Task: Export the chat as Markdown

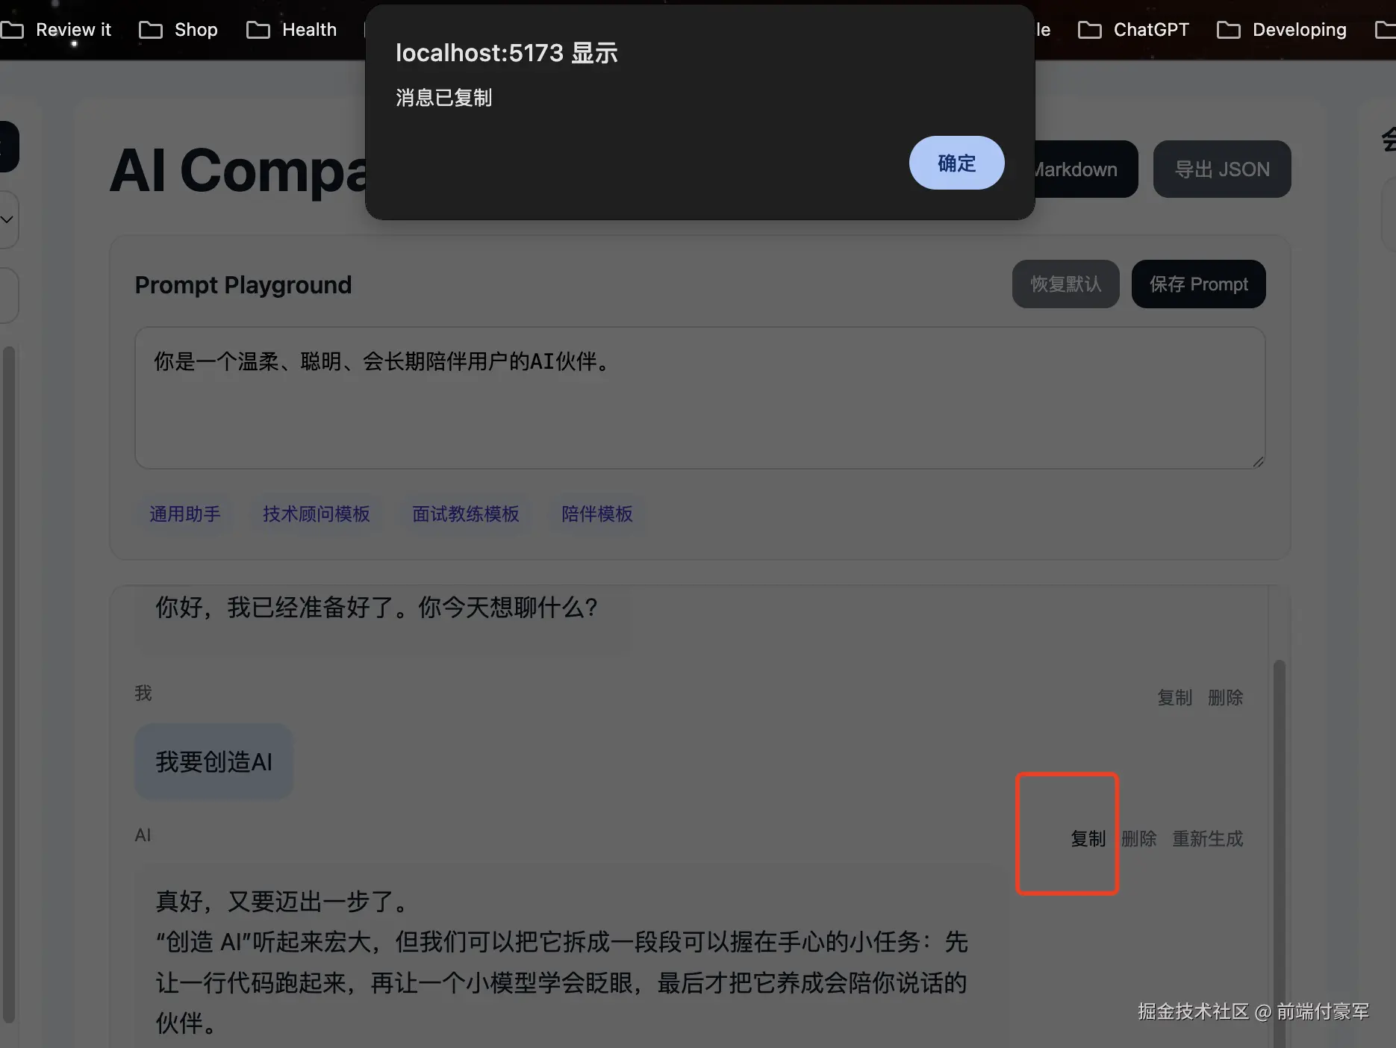Action: (x=1085, y=169)
